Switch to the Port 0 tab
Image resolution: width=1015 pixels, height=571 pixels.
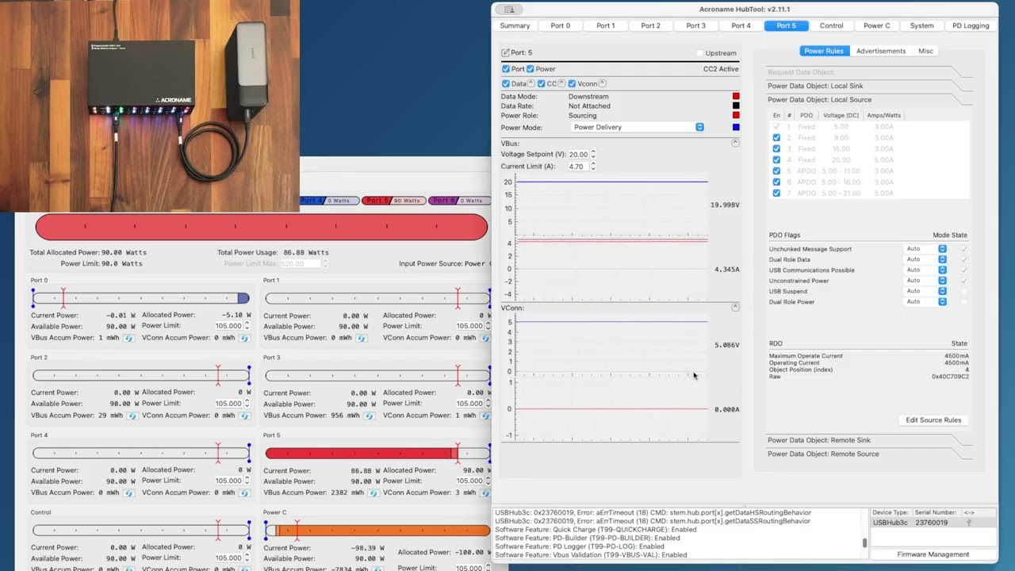[x=560, y=25]
